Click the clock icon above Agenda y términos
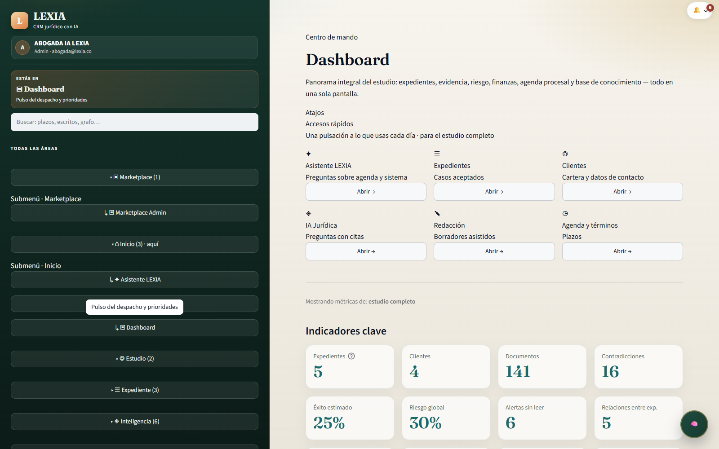 565,213
